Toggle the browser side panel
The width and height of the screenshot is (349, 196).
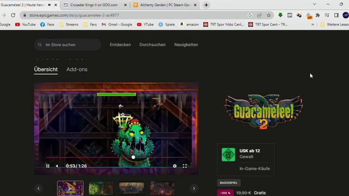336,15
